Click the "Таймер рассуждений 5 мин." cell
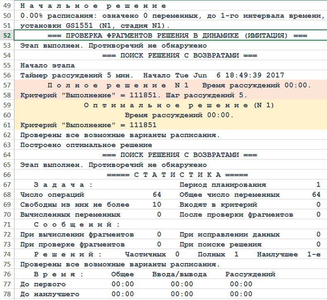This screenshot has height=300, width=327. (77, 75)
